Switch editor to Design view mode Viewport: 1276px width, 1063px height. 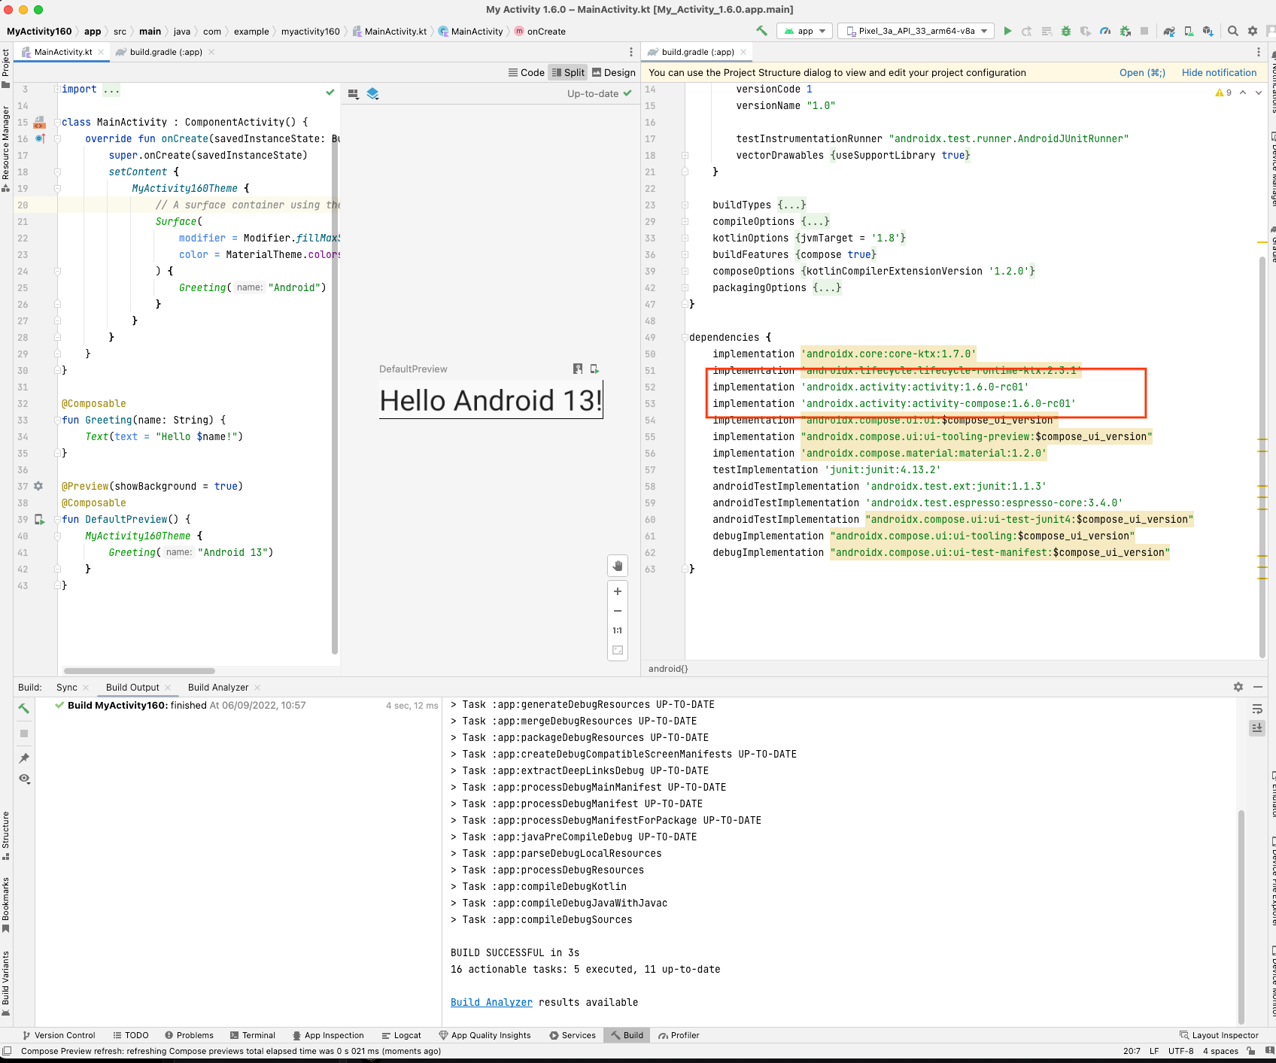click(614, 72)
